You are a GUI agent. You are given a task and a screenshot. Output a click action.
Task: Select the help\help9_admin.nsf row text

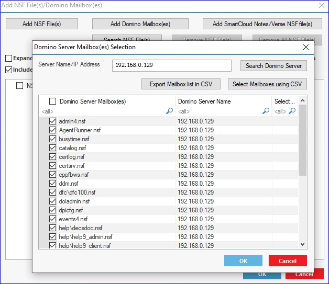point(85,237)
